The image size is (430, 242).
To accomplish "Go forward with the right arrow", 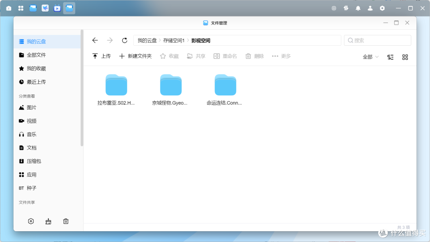I will [x=110, y=40].
